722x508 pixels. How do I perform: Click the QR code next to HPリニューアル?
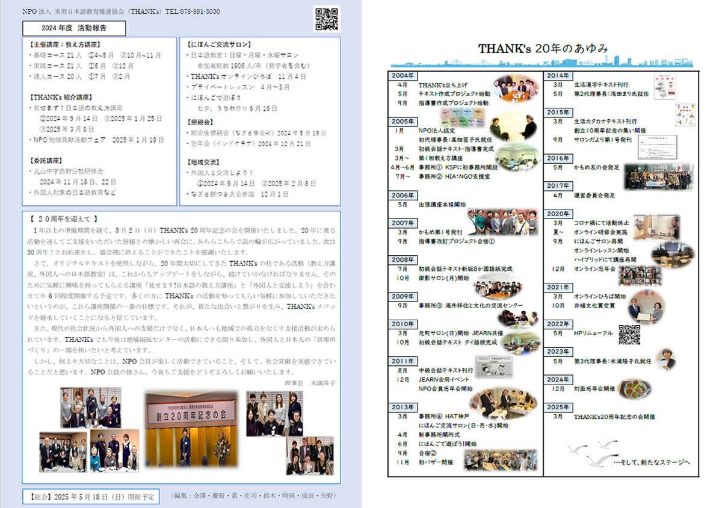[x=629, y=334]
